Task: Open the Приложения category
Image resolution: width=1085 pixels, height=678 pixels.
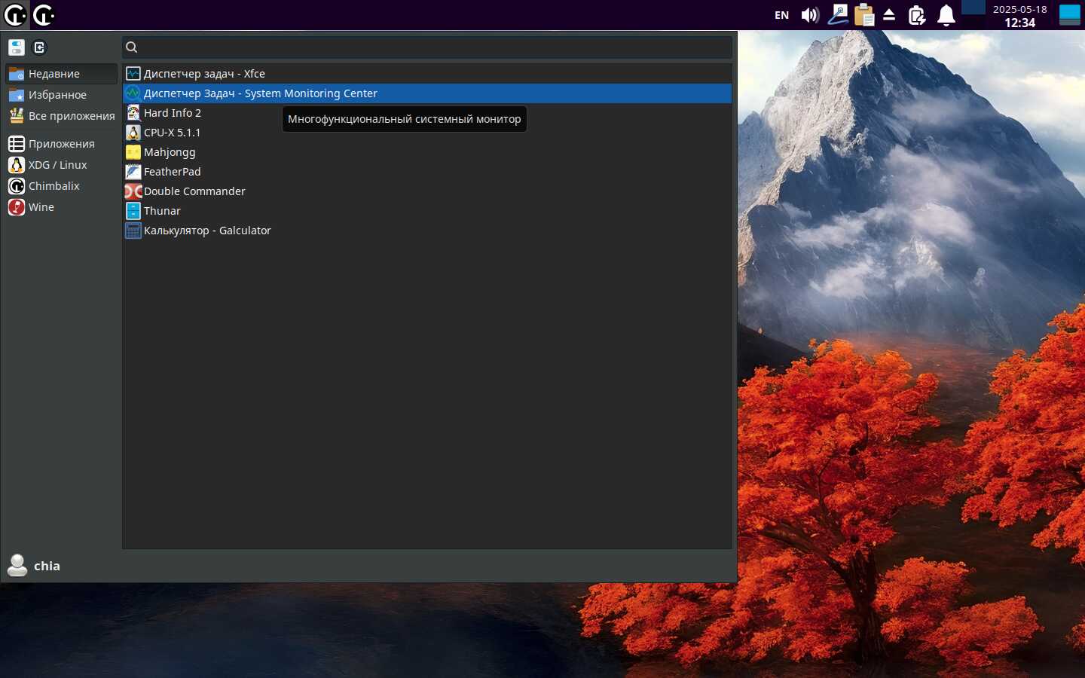Action: (x=61, y=144)
